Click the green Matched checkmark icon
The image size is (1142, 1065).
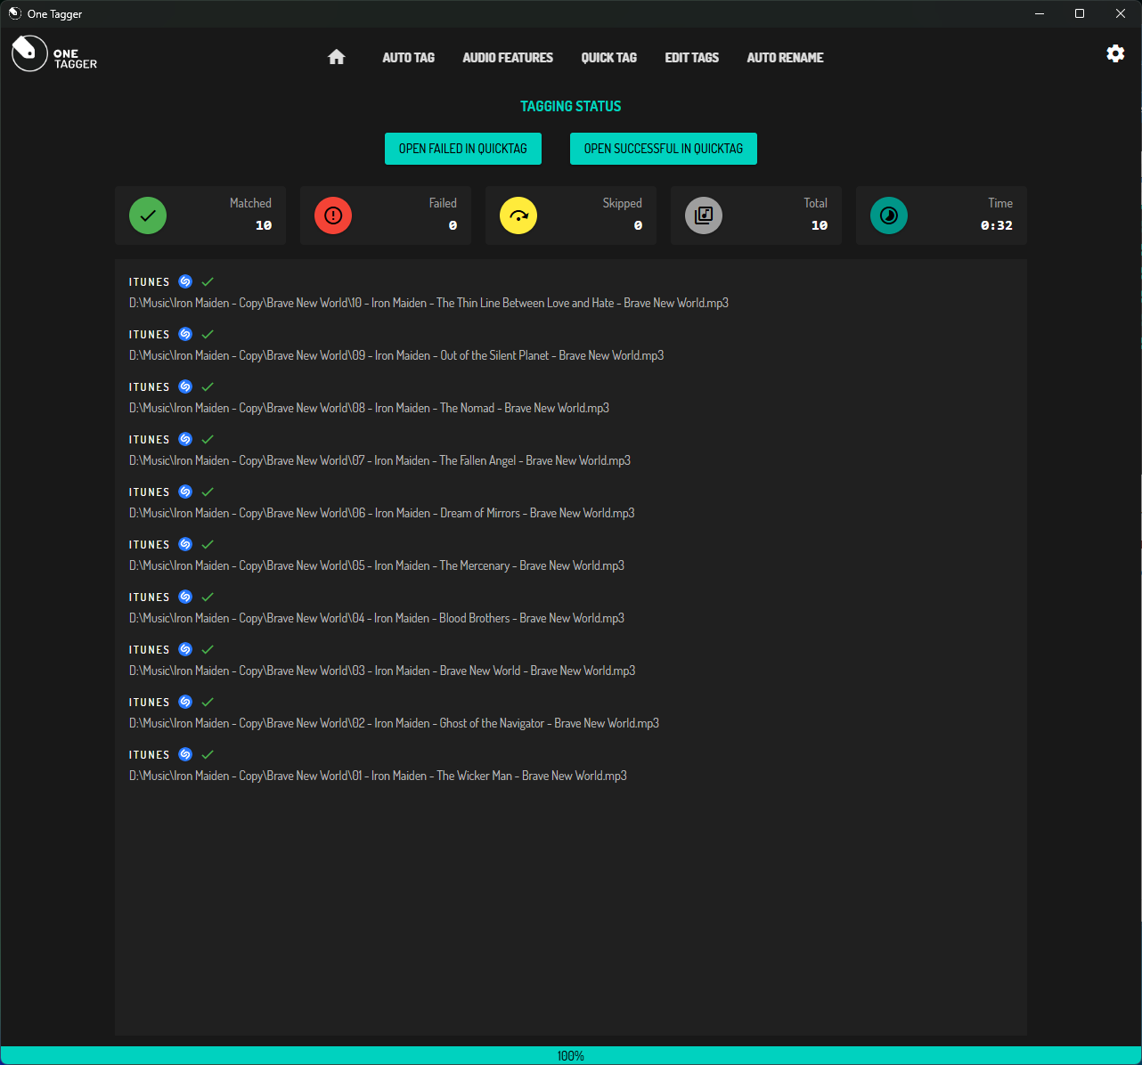point(148,215)
